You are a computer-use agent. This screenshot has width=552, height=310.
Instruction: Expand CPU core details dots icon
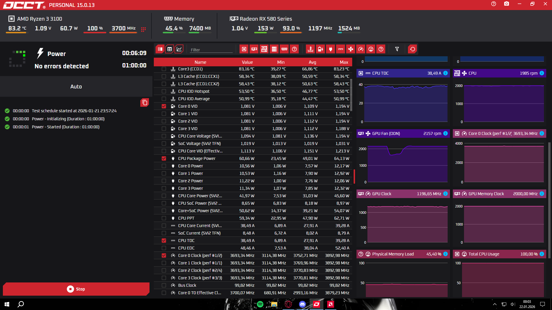pyautogui.click(x=143, y=29)
